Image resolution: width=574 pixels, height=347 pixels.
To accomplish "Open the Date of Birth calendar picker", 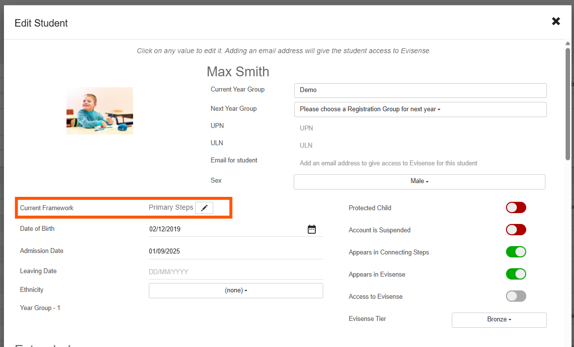I will click(x=311, y=229).
